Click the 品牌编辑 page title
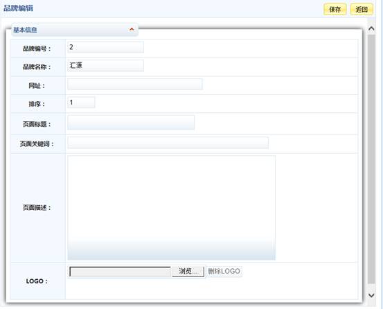Screen dimensions: 383x309 18,8
